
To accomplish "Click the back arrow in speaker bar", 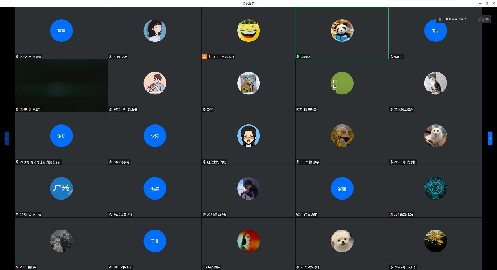I will (x=487, y=19).
